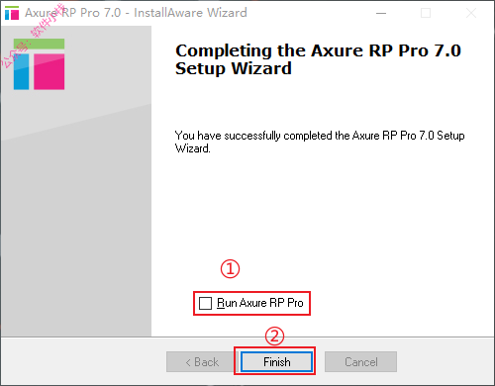
Task: Click the red circled number 1 annotation
Action: click(230, 268)
